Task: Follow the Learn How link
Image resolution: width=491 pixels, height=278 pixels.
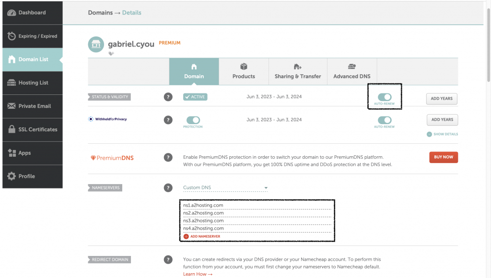Action: [198, 274]
